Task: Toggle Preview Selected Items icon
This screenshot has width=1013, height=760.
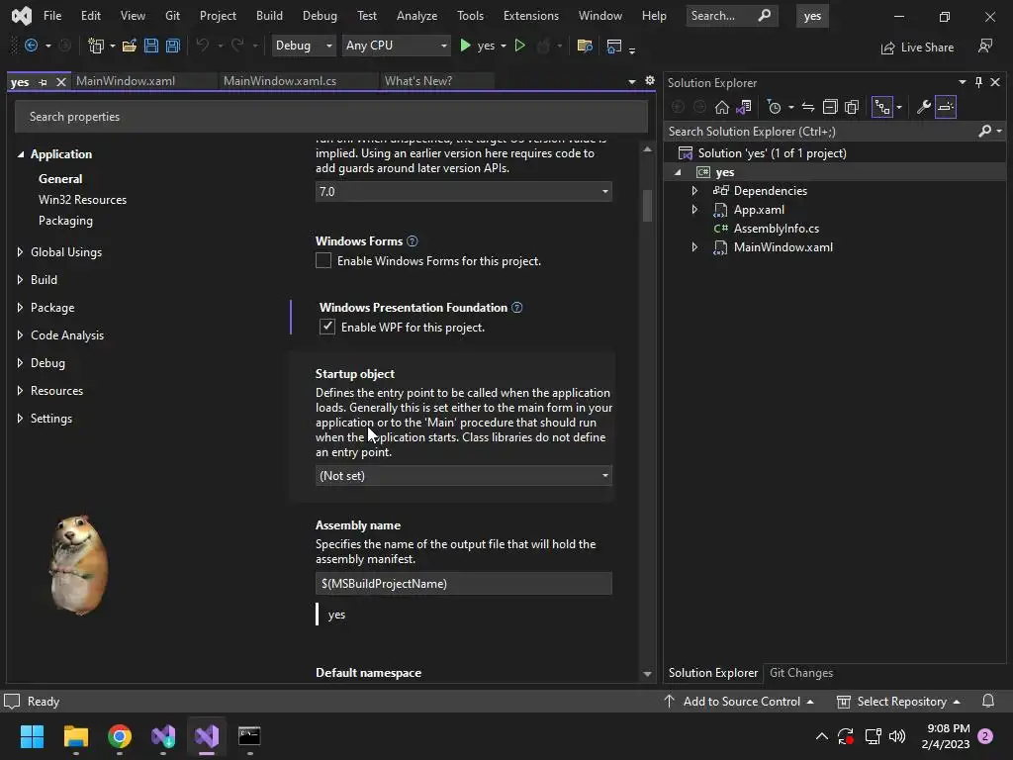Action: tap(945, 107)
